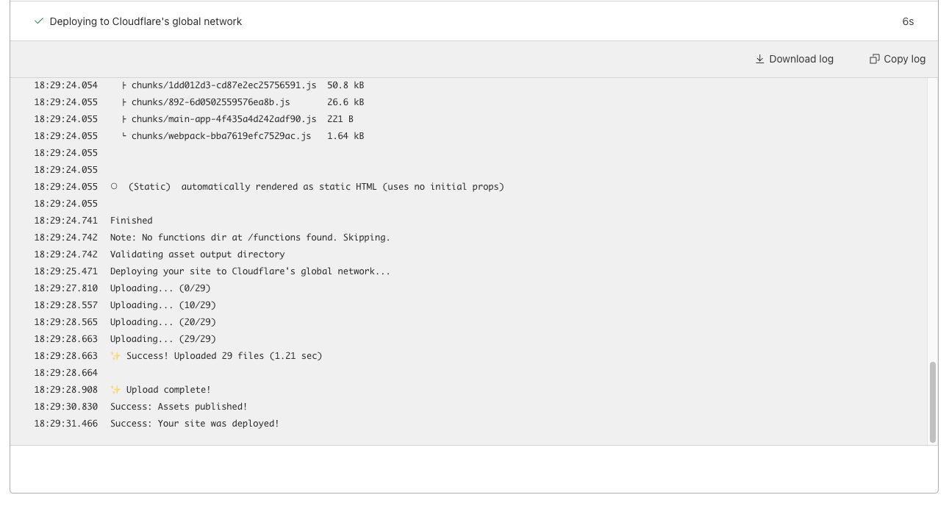Select the chunks/webpack-bba7619efc7529ac.js log line

221,136
